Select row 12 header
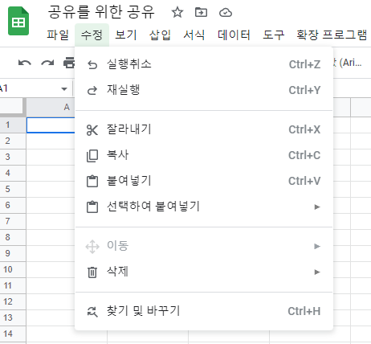 (13, 301)
